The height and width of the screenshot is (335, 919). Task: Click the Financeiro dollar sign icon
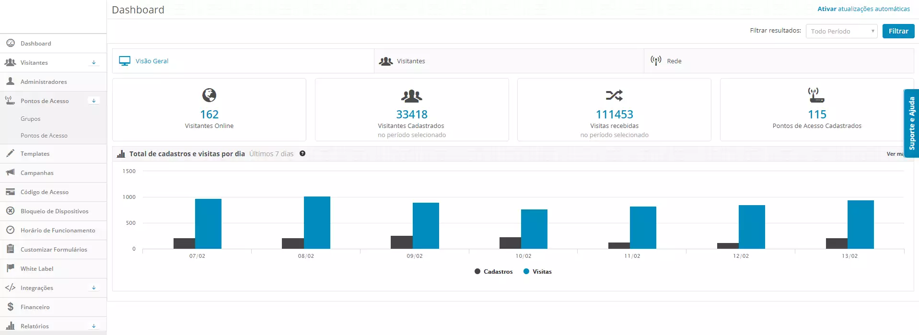[10, 307]
